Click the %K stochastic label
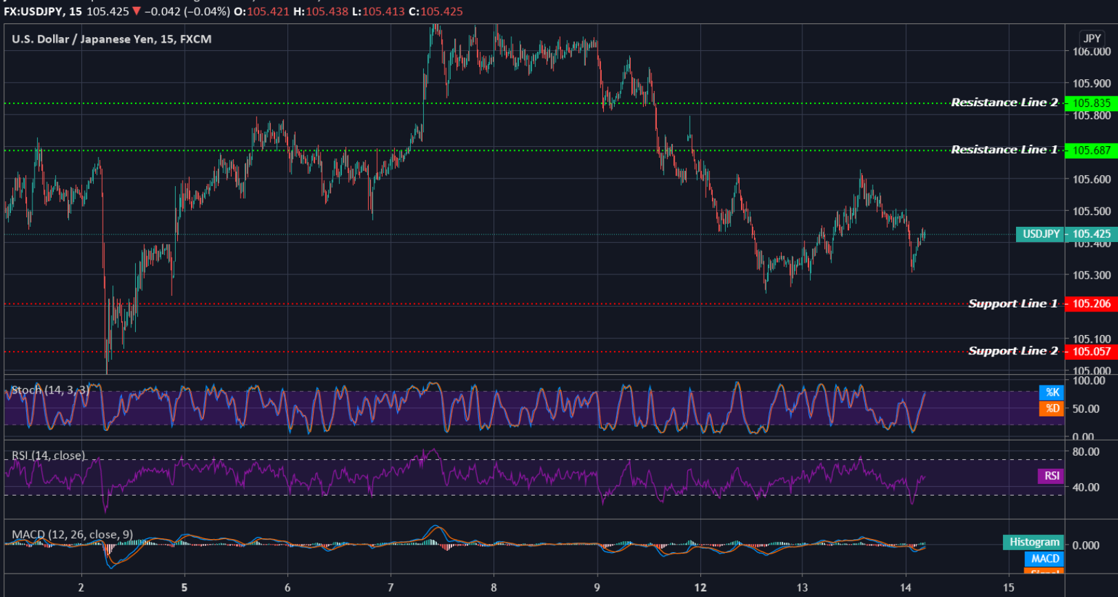Image resolution: width=1118 pixels, height=597 pixels. [1052, 392]
